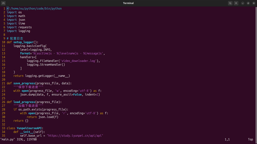Click 'import requests' on line 6

(x=19, y=27)
